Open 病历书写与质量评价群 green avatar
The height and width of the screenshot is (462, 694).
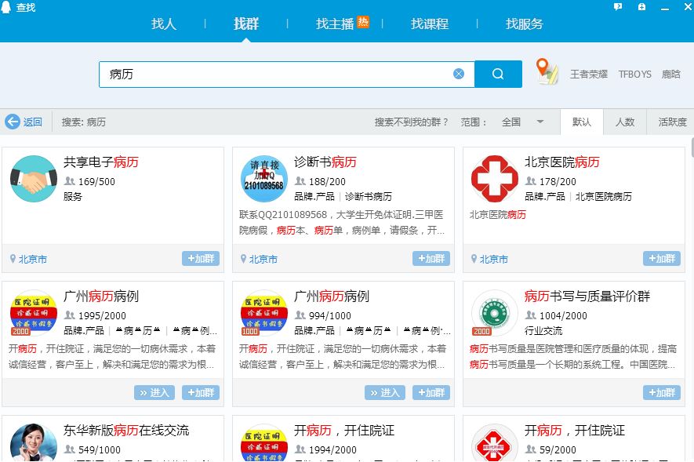(x=495, y=313)
